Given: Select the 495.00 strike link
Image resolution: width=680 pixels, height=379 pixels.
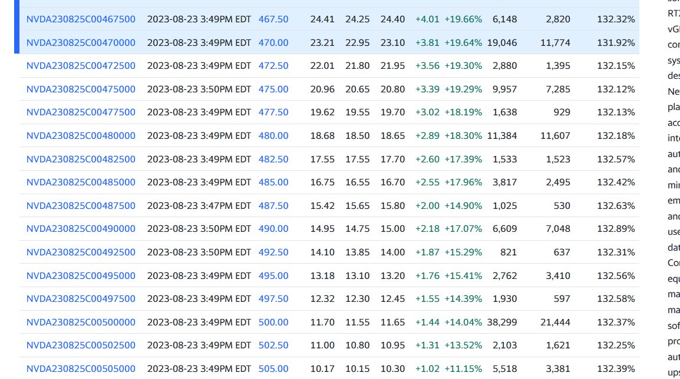Looking at the screenshot, I should 273,275.
